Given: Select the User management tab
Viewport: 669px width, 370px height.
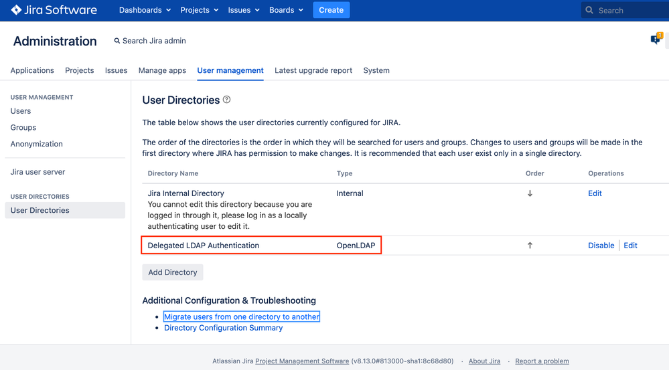Looking at the screenshot, I should (x=230, y=70).
